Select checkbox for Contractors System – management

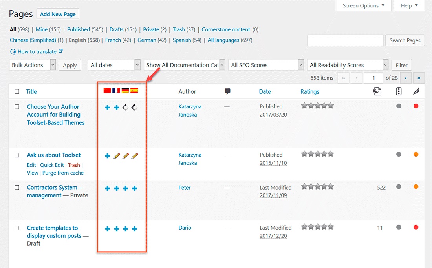pyautogui.click(x=17, y=188)
